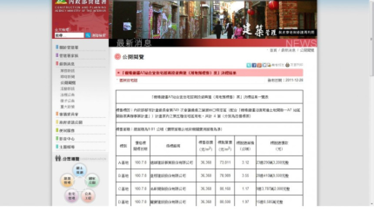Select the orange circle in 分眾導覽
Screen dimensions: 374x209
point(67,180)
